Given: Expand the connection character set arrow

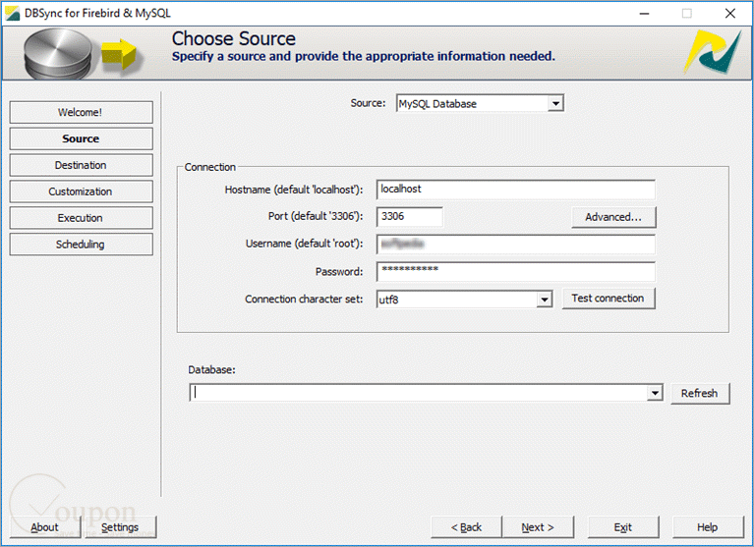Looking at the screenshot, I should [x=544, y=300].
